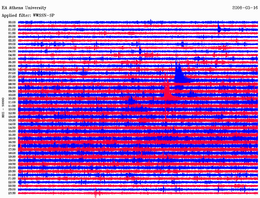
Task: Click the small blue event on the 01:00 trace
Action: click(219, 29)
